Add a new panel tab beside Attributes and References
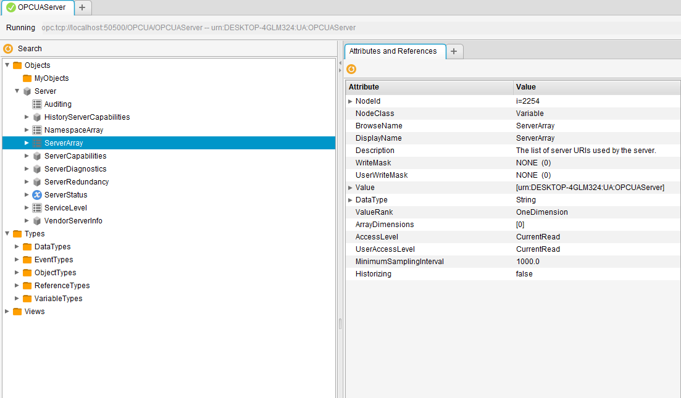The height and width of the screenshot is (398, 681). pyautogui.click(x=454, y=51)
